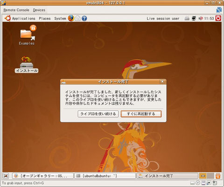Open the network status tray icon
Image resolution: width=224 pixels, height=187 pixels.
(194, 18)
